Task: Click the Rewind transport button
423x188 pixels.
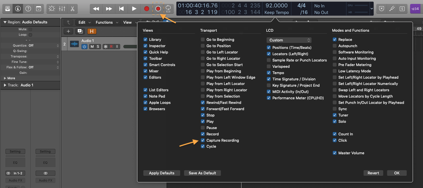Action: tap(96, 8)
